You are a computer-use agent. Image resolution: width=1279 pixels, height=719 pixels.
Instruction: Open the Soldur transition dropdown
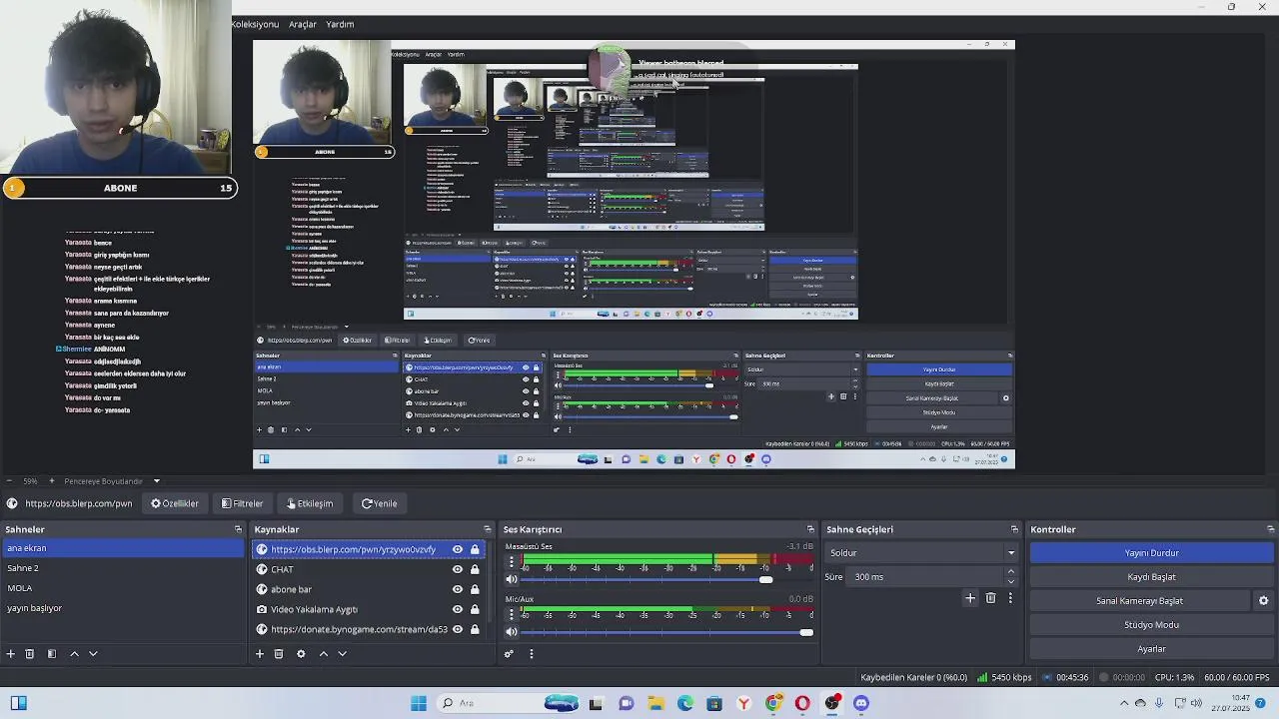tap(920, 553)
